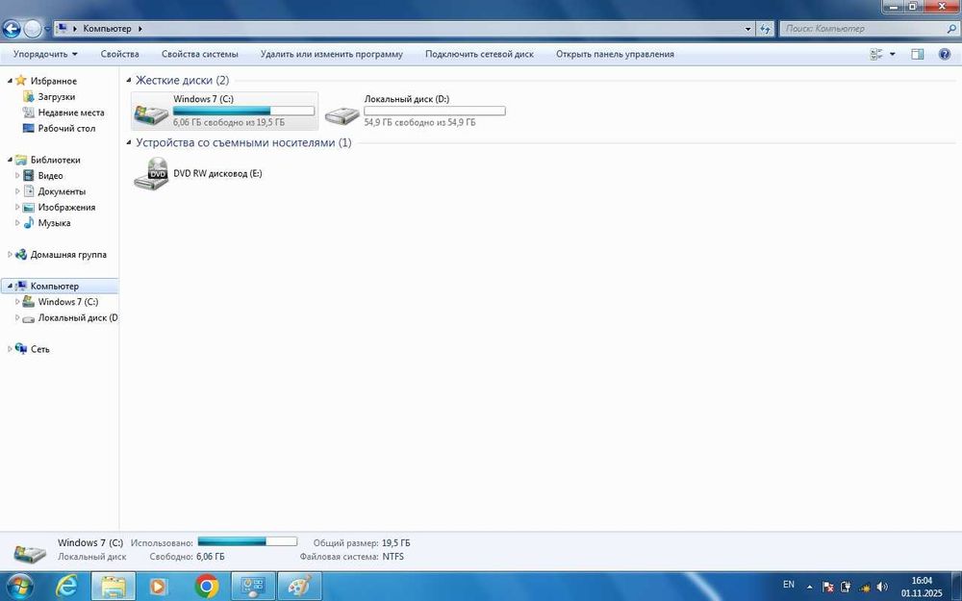This screenshot has height=601, width=962.
Task: Click 'Подключить сетевой диск'
Action: 479,54
